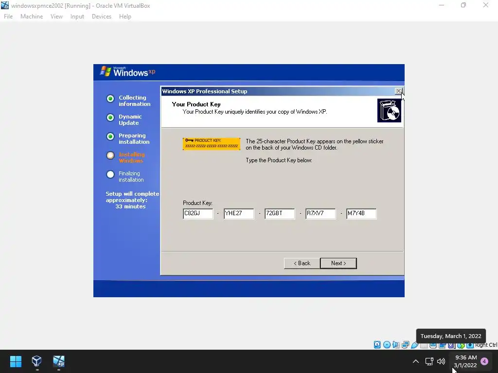Screen dimensions: 498x373
Task: Click VirtualBox display settings status icon
Action: coord(433,345)
